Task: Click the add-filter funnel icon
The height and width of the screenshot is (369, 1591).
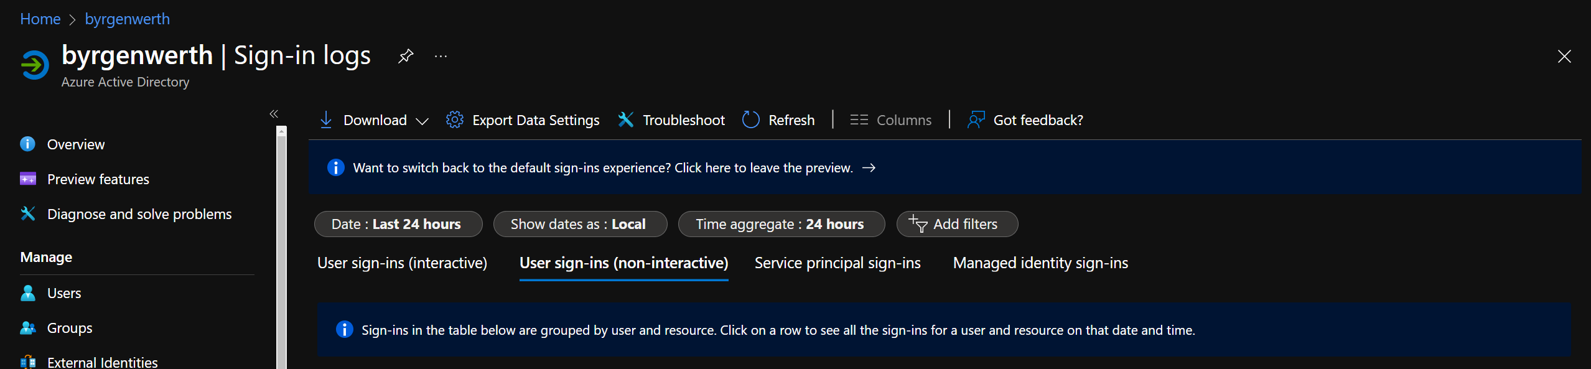Action: (x=918, y=224)
